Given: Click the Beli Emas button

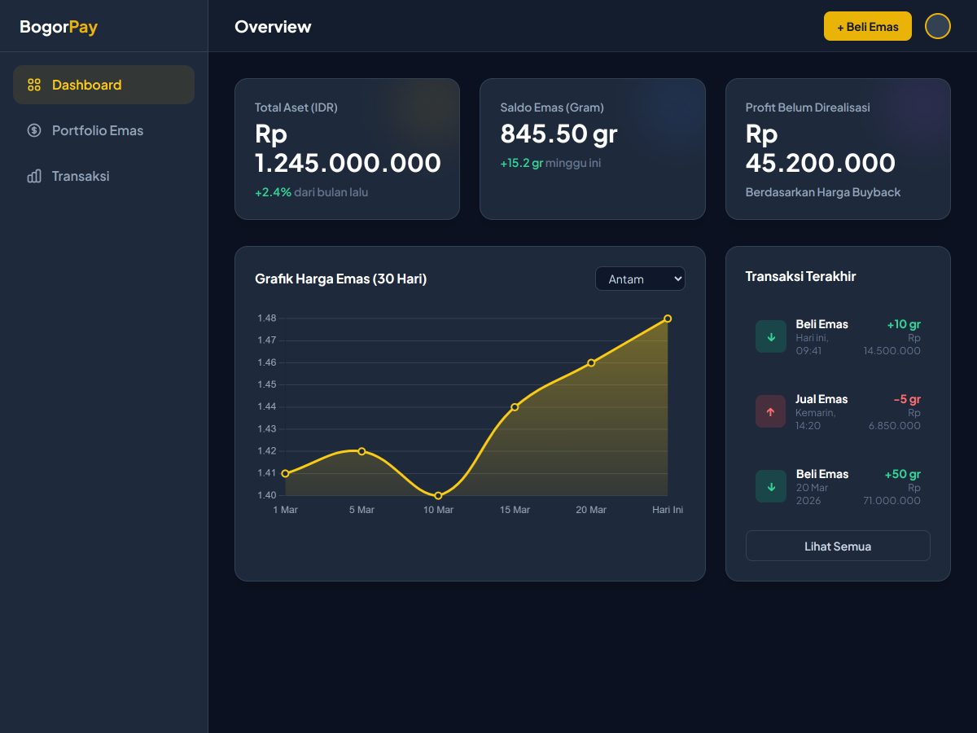Looking at the screenshot, I should [x=867, y=26].
